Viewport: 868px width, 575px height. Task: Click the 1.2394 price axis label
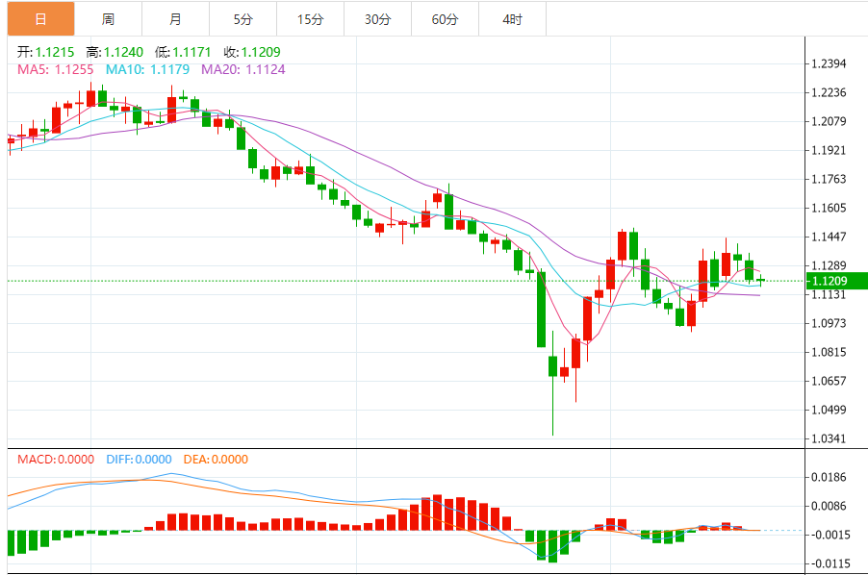[x=829, y=63]
